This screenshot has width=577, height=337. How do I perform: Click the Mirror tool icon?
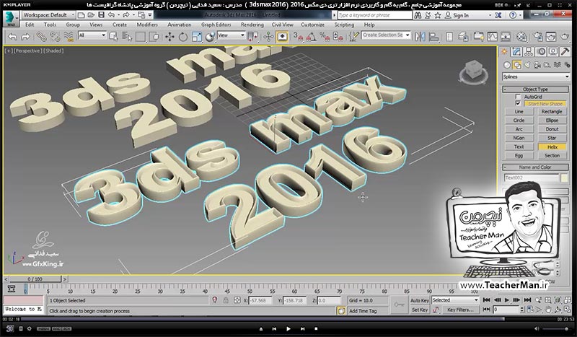(x=420, y=37)
